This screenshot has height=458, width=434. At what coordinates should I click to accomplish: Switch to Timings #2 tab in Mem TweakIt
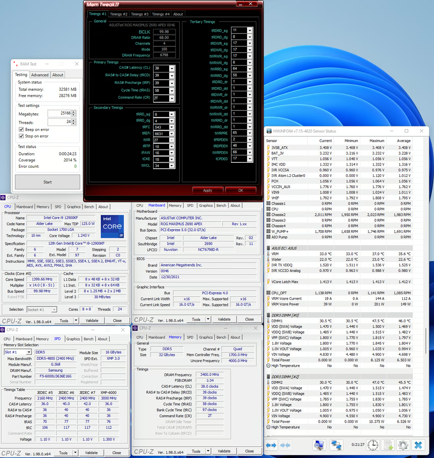[x=119, y=14]
